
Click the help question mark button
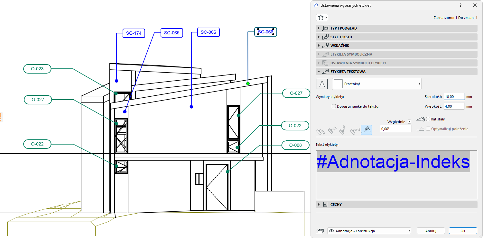click(461, 5)
